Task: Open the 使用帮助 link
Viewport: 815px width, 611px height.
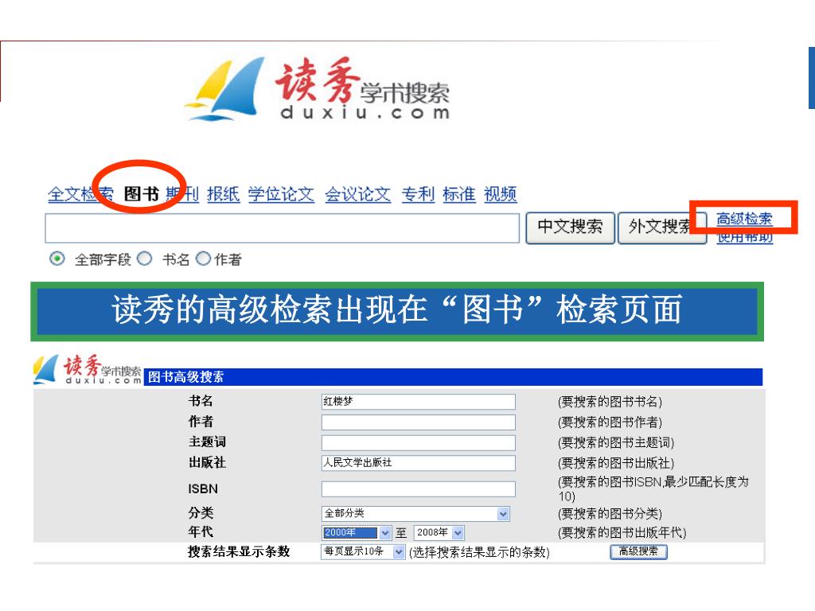Action: tap(744, 237)
